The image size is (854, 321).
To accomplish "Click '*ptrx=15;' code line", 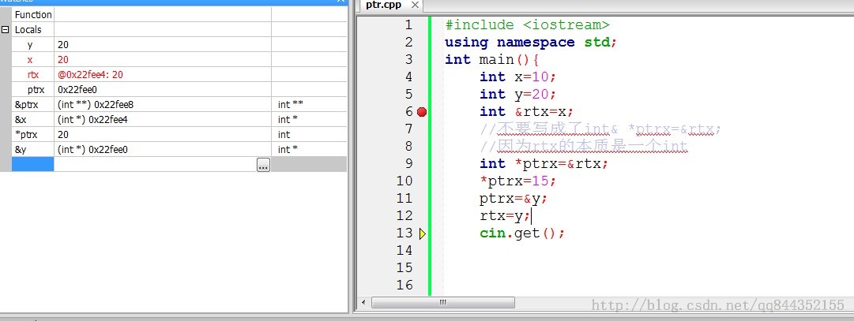I will (x=518, y=181).
